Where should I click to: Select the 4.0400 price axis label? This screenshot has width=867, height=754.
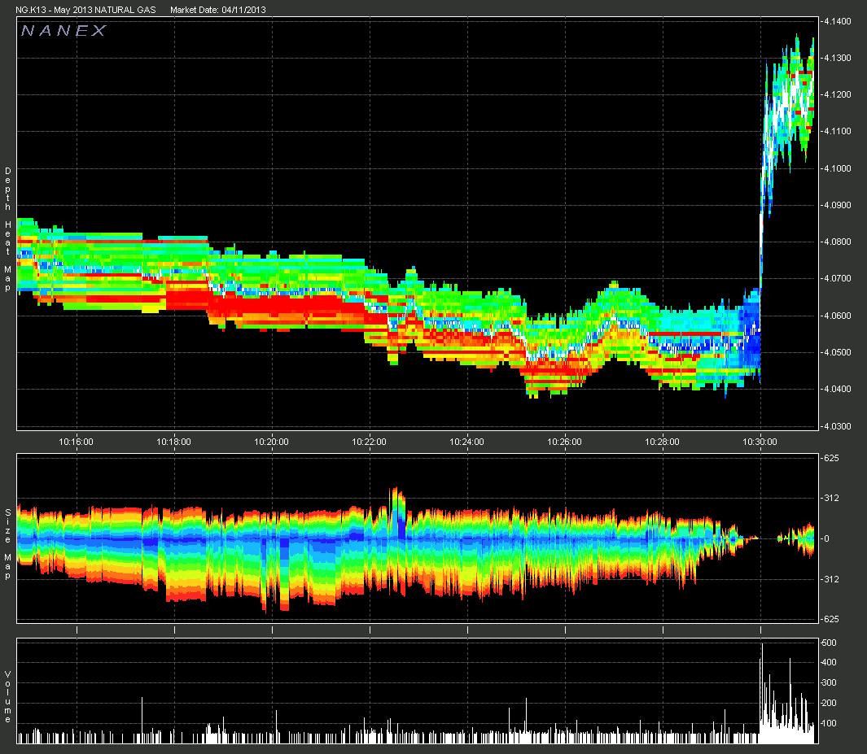837,389
